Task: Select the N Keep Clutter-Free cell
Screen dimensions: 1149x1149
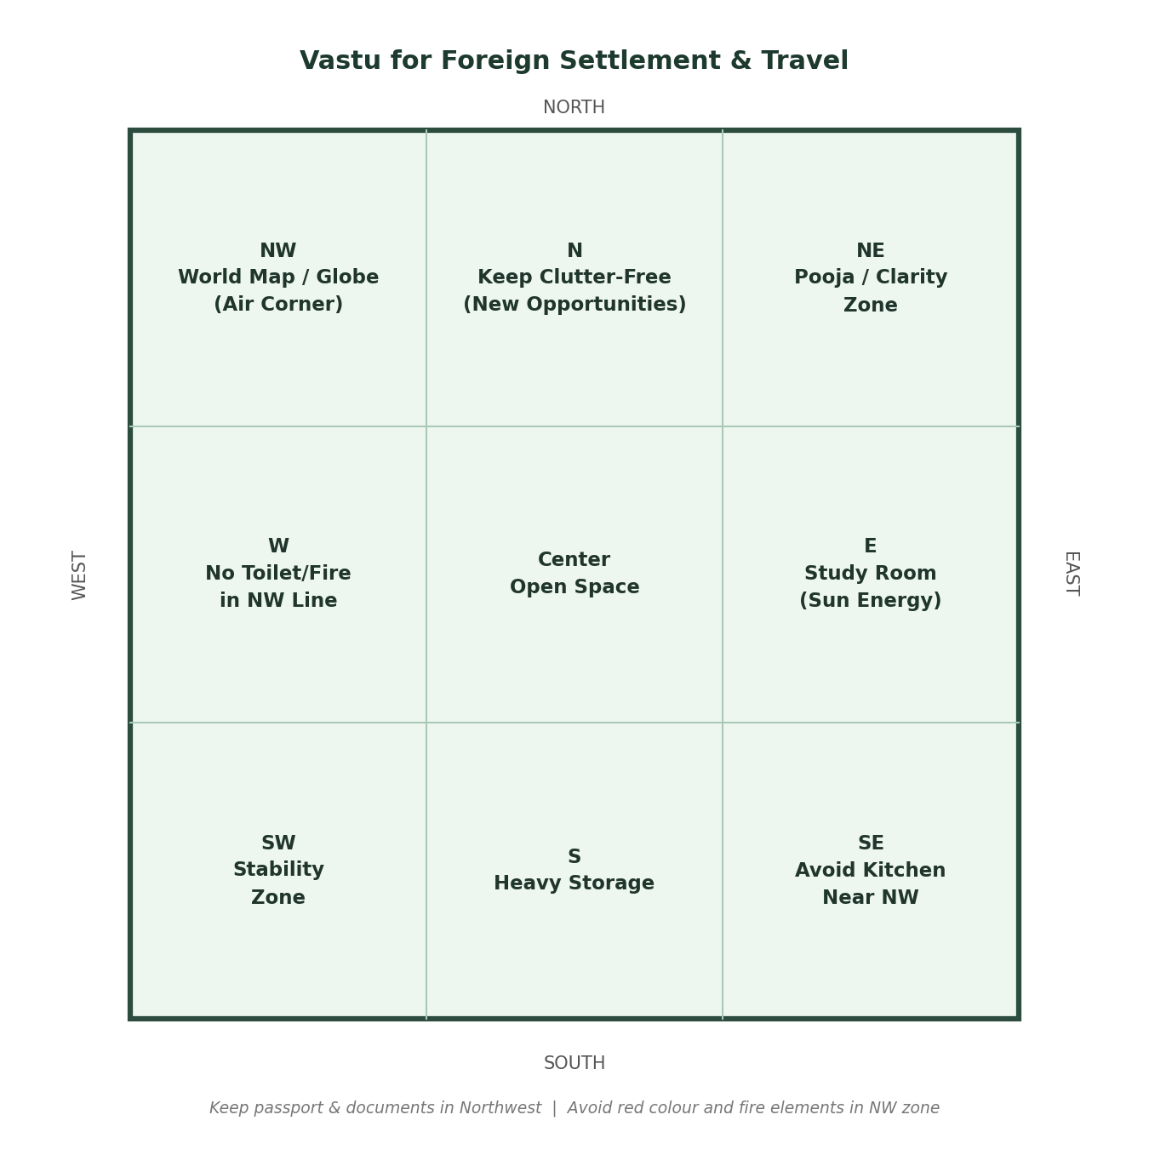Action: (x=574, y=278)
